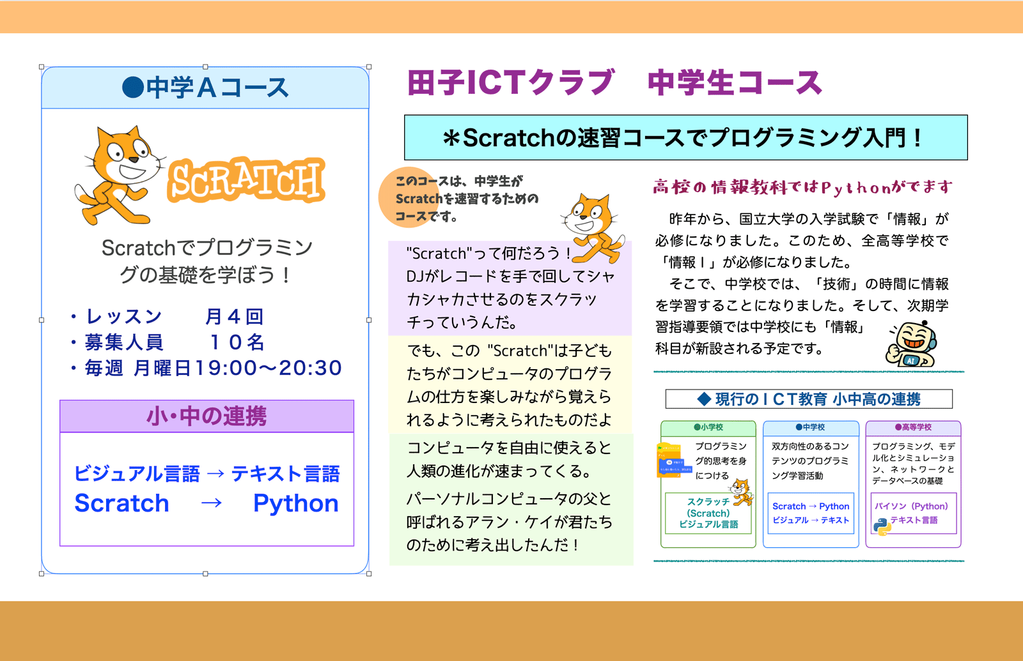Viewport: 1023px width, 661px height.
Task: Click the schedule line 月曜日19:00〜20:30
Action: 238,368
